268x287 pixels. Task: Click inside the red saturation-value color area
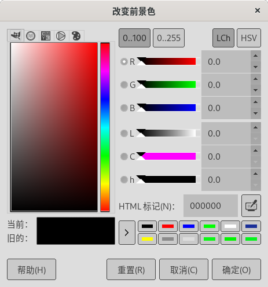[x=54, y=127]
